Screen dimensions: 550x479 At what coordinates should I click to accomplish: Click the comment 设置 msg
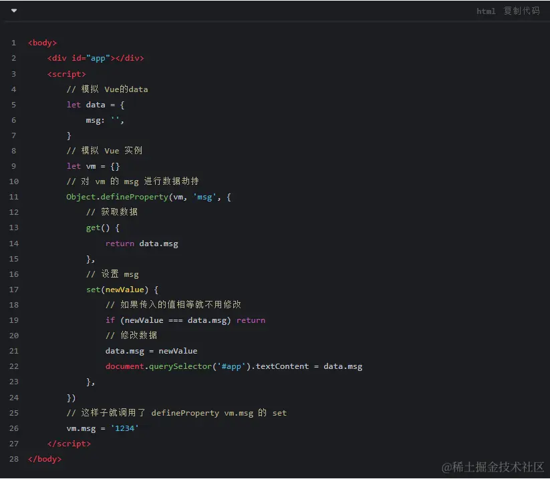[112, 274]
